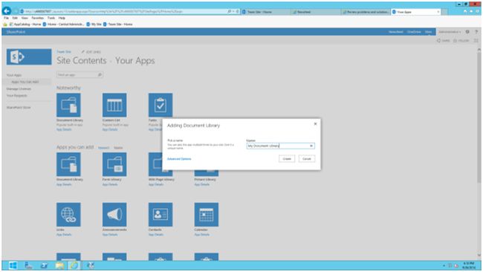Open the Noteworthy Custom List app tile

pyautogui.click(x=114, y=105)
